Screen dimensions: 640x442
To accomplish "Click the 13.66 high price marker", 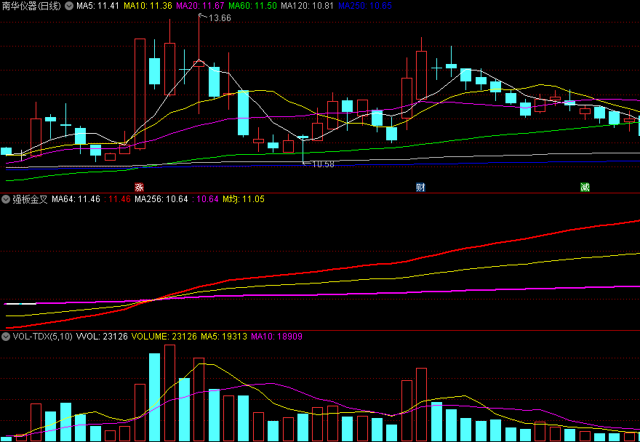I will [x=220, y=18].
